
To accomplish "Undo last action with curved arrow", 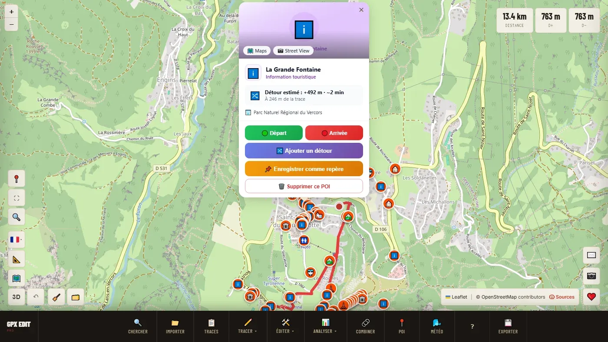I will tap(36, 297).
